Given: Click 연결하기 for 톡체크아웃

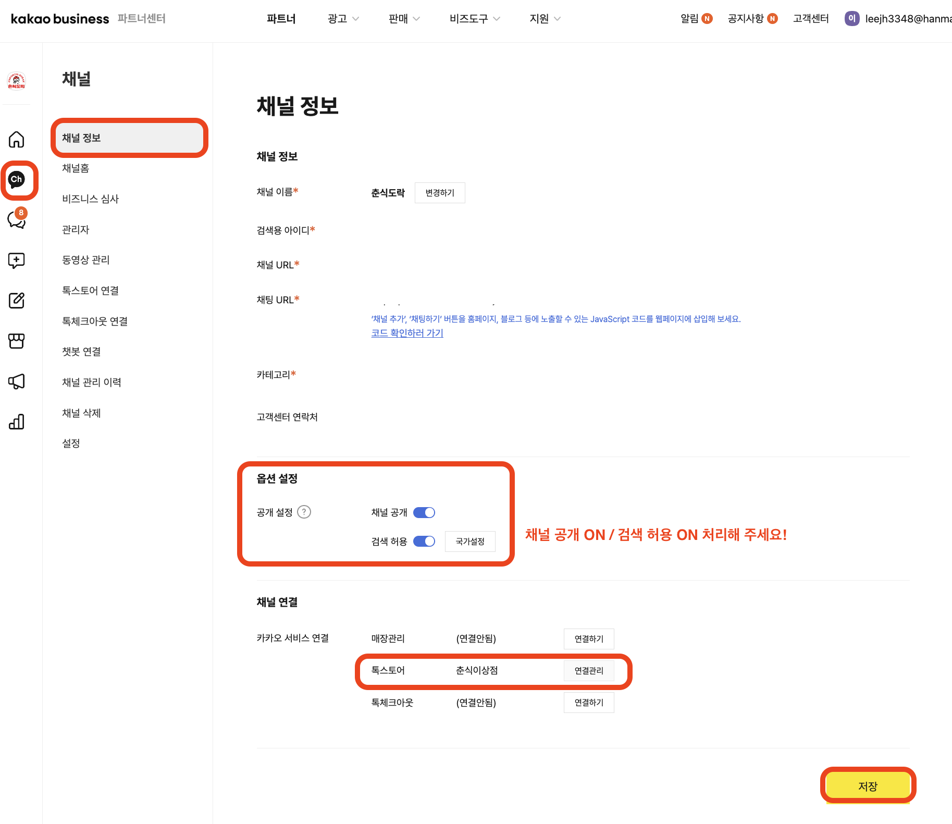Looking at the screenshot, I should coord(589,703).
